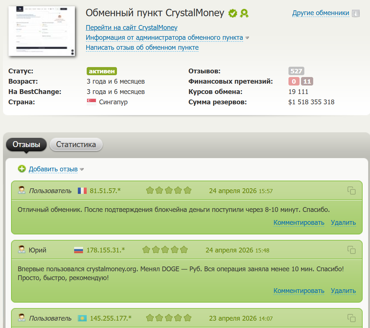Click Удалить on the 81.51.57.* review
Viewport: 370px width, 328px height.
pyautogui.click(x=343, y=222)
